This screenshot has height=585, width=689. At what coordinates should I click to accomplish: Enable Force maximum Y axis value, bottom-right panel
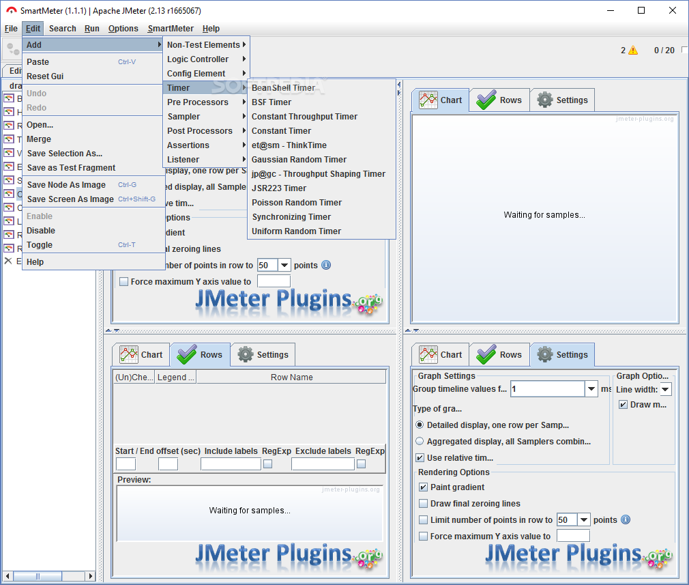(x=423, y=536)
